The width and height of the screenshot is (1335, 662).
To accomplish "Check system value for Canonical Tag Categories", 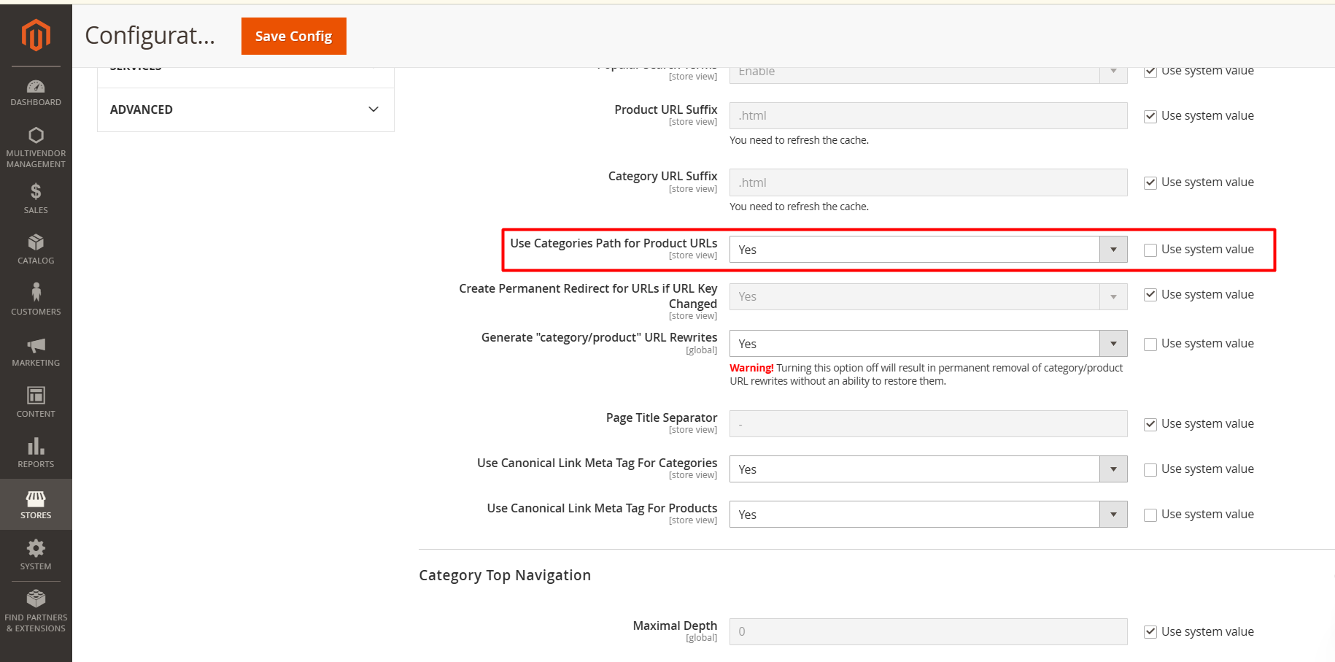I will tap(1150, 469).
